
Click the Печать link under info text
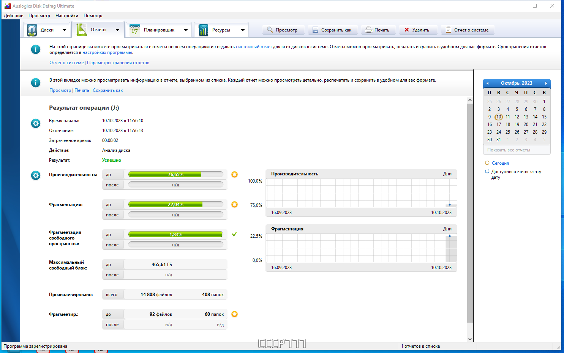click(82, 90)
